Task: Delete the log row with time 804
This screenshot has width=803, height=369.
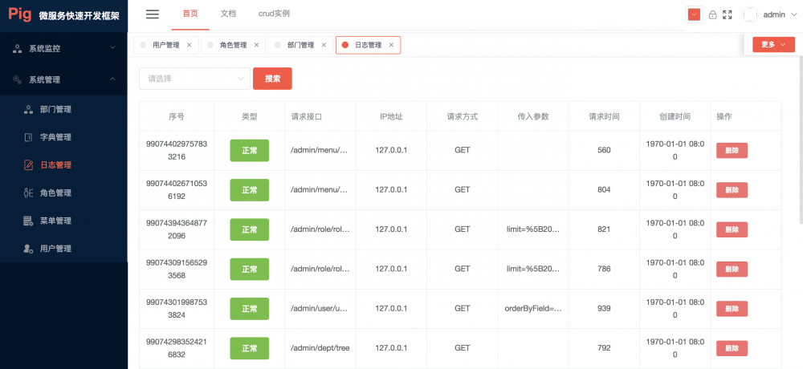Action: pyautogui.click(x=732, y=190)
